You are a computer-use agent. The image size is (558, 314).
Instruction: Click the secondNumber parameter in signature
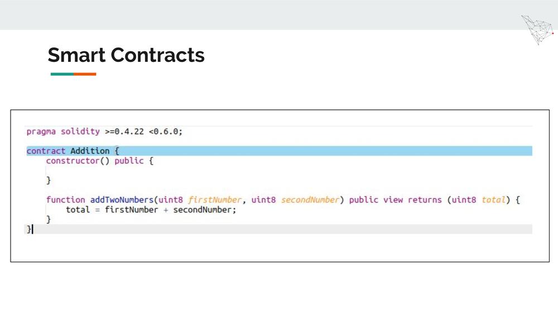point(310,200)
